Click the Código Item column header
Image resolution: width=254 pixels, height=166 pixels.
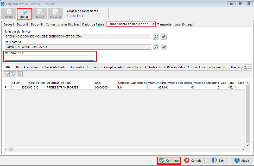pyautogui.click(x=37, y=83)
